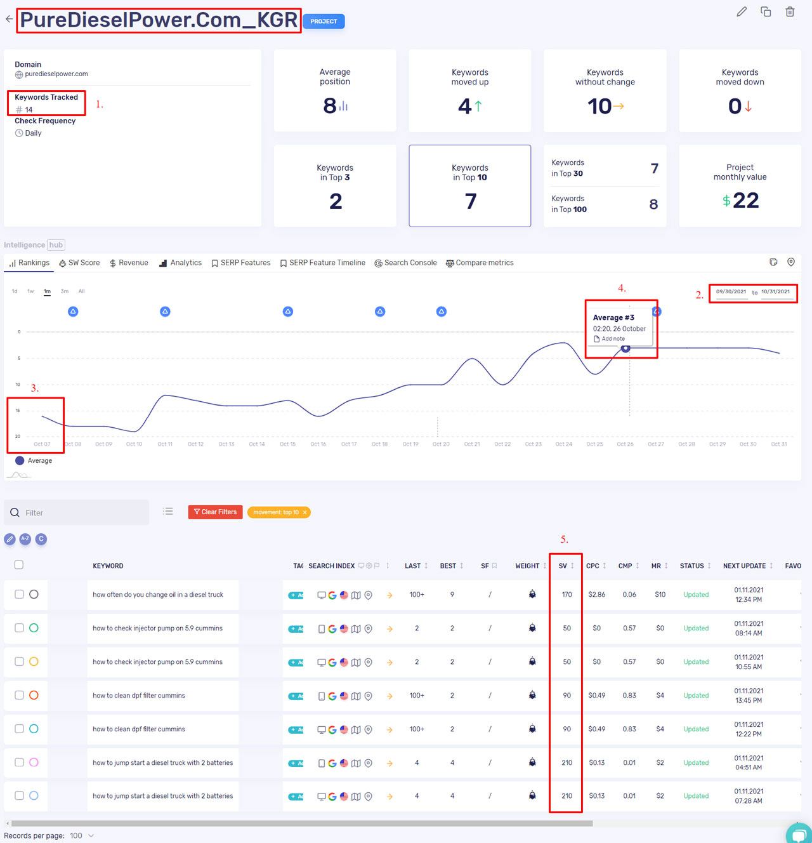Image resolution: width=812 pixels, height=843 pixels.
Task: Open the SERP Feature Timeline tab
Action: [323, 263]
